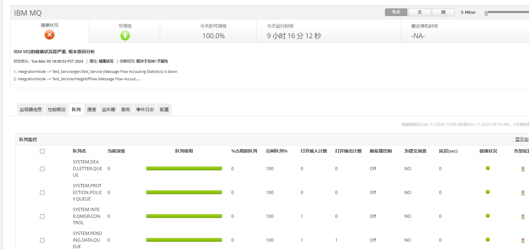Click the green availability up-arrow icon
The height and width of the screenshot is (249, 529).
(125, 36)
